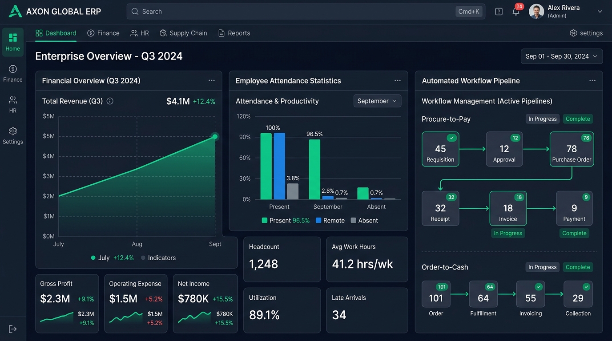Open the Invoice step showing 18
The width and height of the screenshot is (612, 341).
508,209
